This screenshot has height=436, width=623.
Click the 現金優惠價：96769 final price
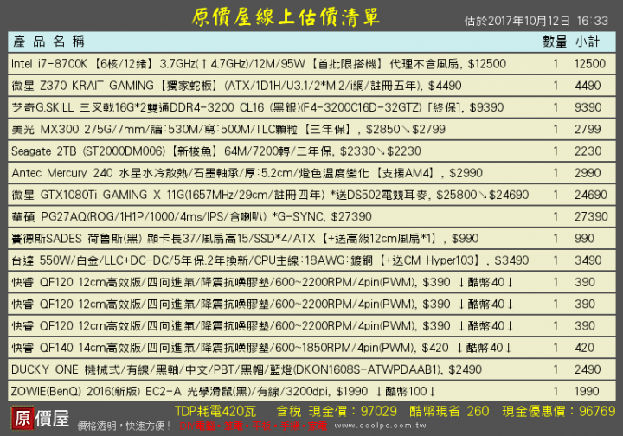(559, 411)
